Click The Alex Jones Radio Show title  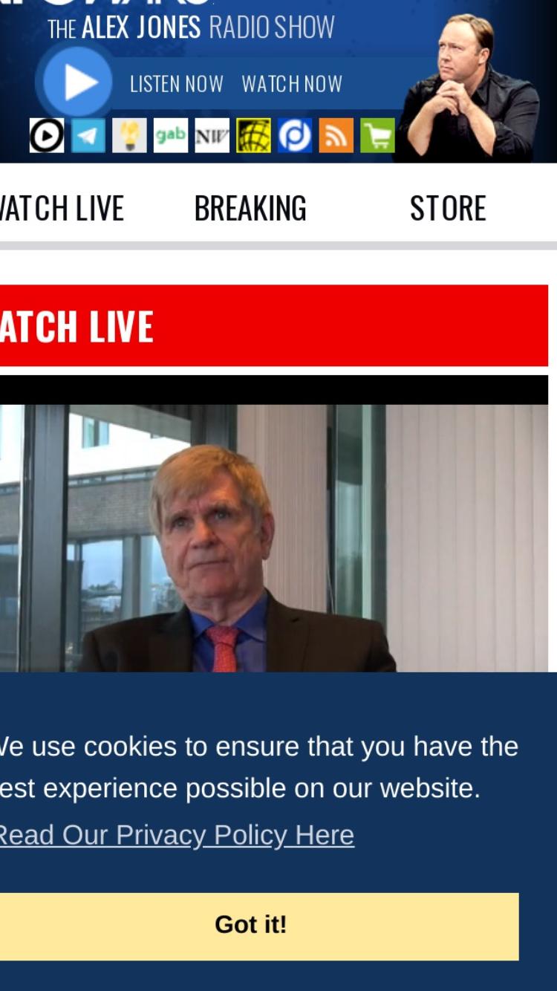(191, 28)
